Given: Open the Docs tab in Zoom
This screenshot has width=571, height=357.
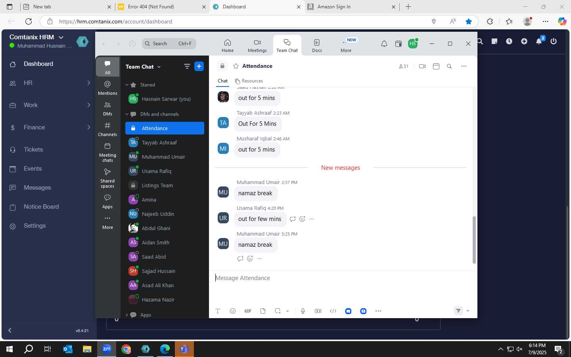Looking at the screenshot, I should pos(317,46).
